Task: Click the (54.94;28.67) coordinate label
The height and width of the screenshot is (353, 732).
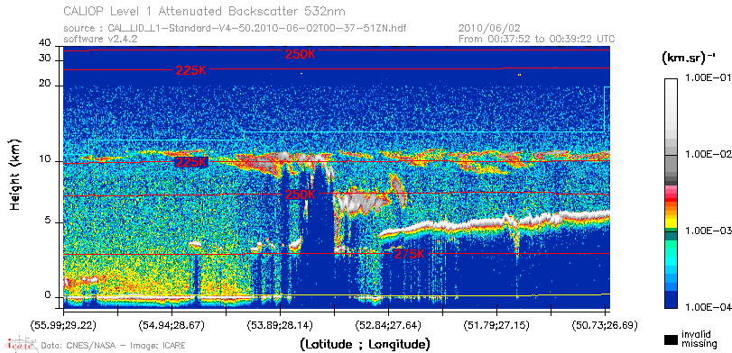Action: 172,324
